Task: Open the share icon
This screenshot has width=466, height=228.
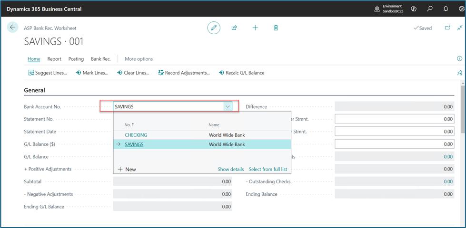Action: [234, 28]
